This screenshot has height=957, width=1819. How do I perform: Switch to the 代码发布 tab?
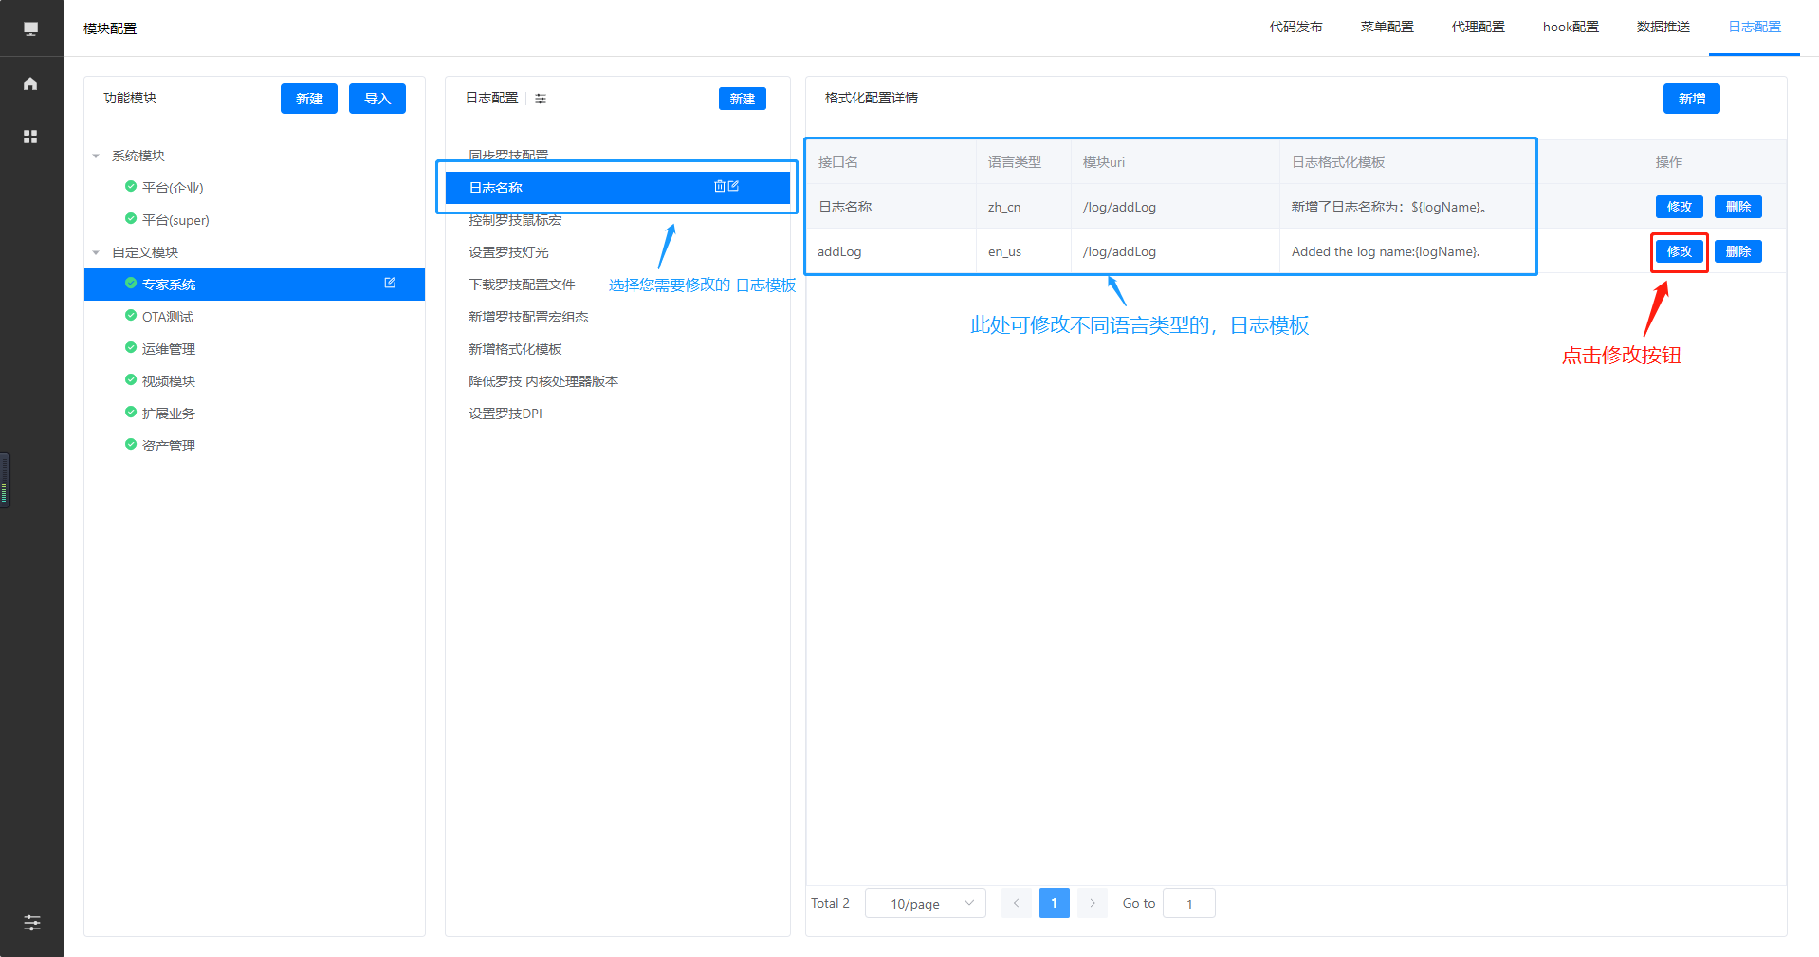click(x=1295, y=28)
